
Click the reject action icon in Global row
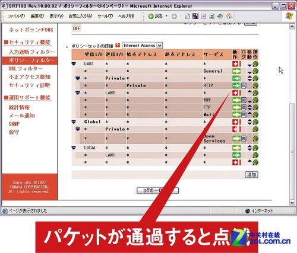point(236,122)
